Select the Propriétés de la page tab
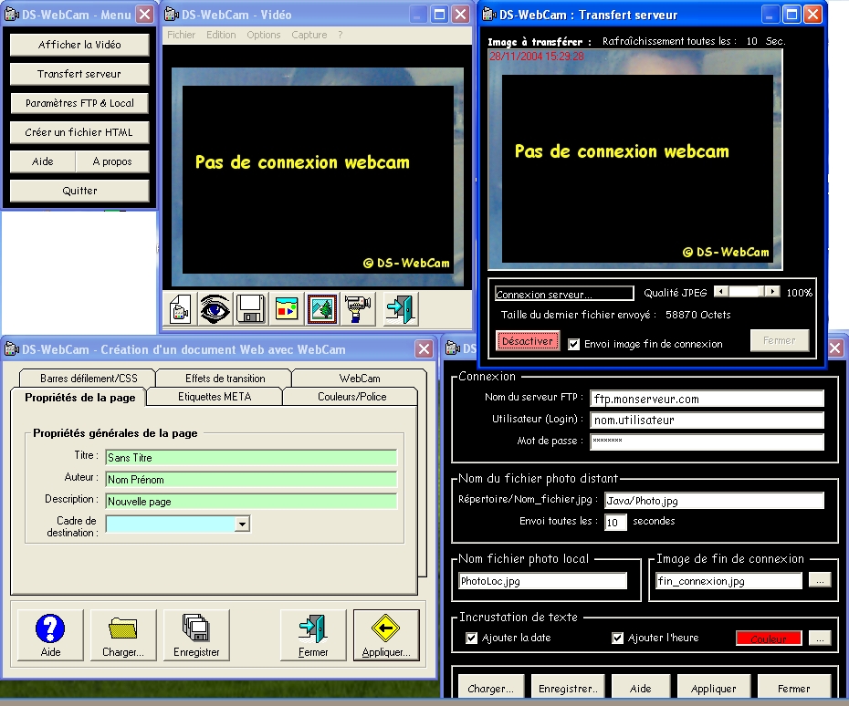 pos(79,397)
